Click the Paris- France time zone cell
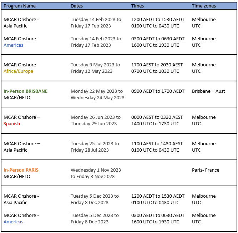Screen dimensions: 238x233 coord(206,170)
